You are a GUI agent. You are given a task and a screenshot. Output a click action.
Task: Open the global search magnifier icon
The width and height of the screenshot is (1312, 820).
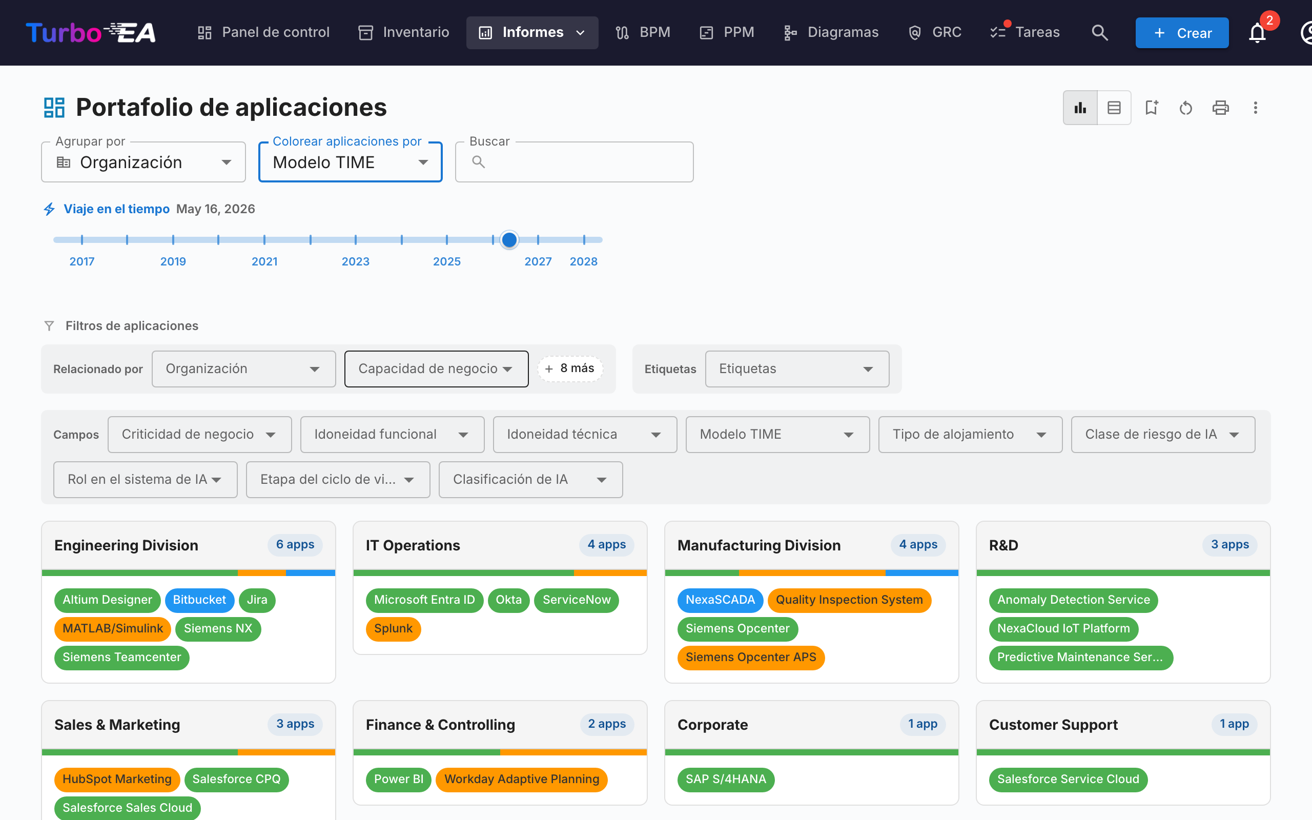(1099, 32)
